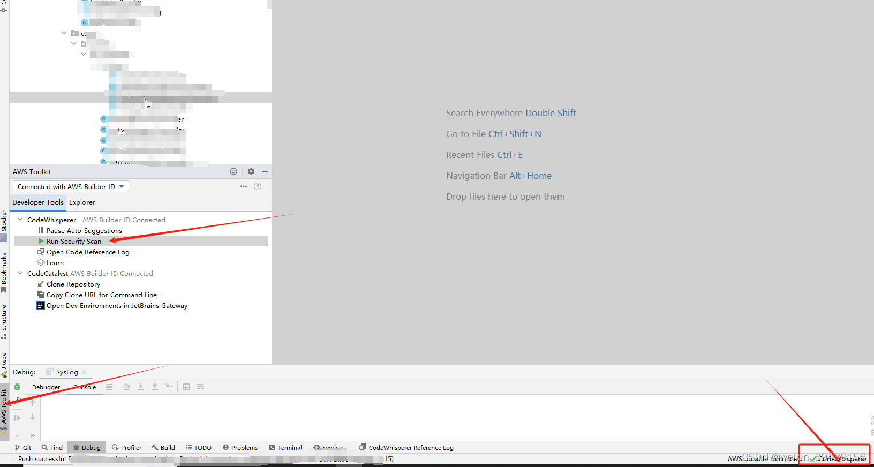Click the JetBrains Gateway IJ icon
Screen dimensions: 874x467
tap(41, 305)
